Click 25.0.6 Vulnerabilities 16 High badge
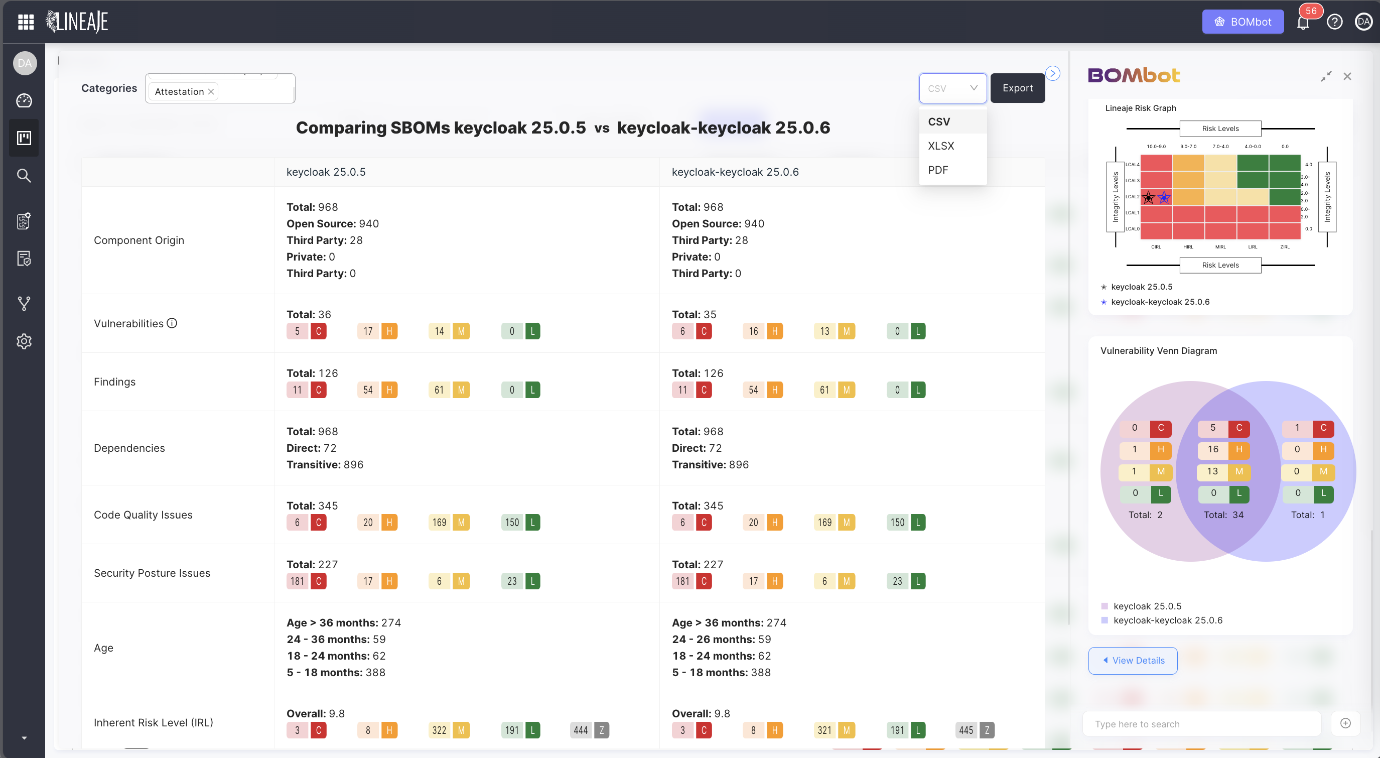The width and height of the screenshot is (1380, 758). click(763, 331)
